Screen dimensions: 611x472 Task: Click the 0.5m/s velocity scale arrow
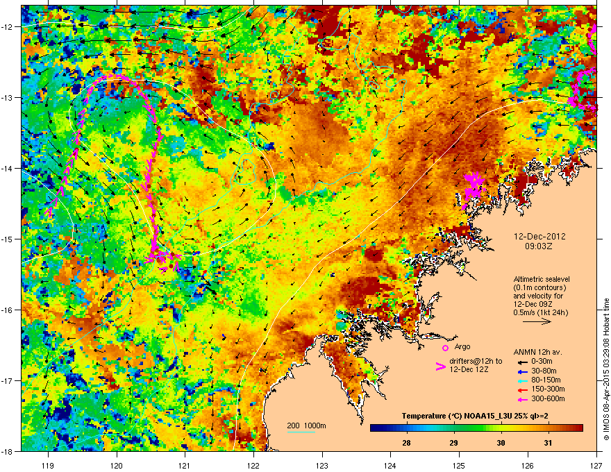[x=537, y=321]
